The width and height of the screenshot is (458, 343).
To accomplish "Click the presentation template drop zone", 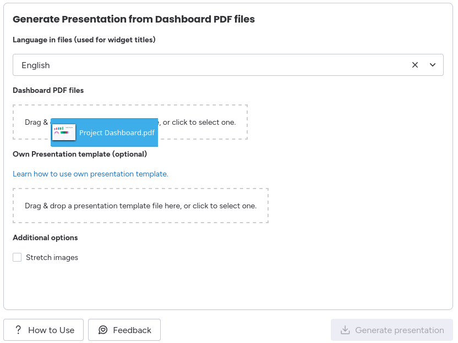I will point(140,206).
